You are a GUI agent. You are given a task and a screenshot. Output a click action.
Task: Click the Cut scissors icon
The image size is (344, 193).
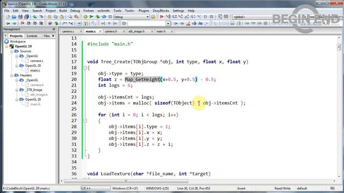49,17
